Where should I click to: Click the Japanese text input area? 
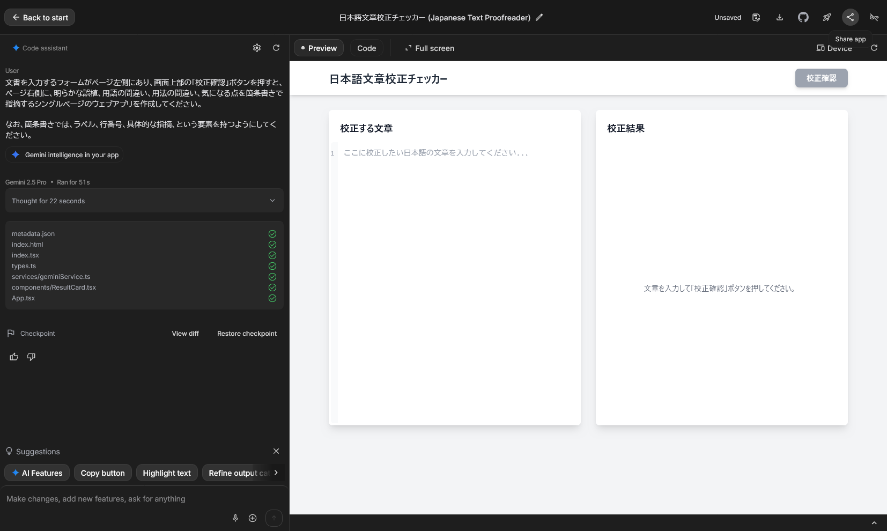[x=459, y=268]
